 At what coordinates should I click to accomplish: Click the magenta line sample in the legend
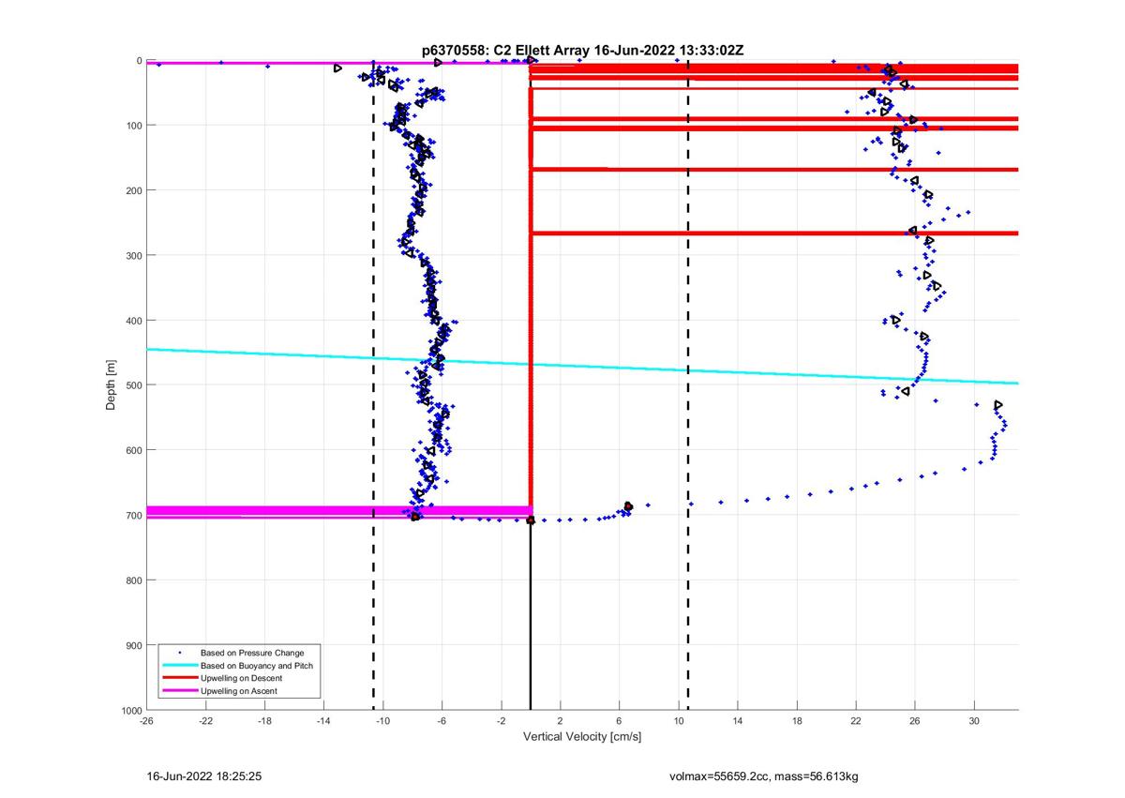click(179, 690)
